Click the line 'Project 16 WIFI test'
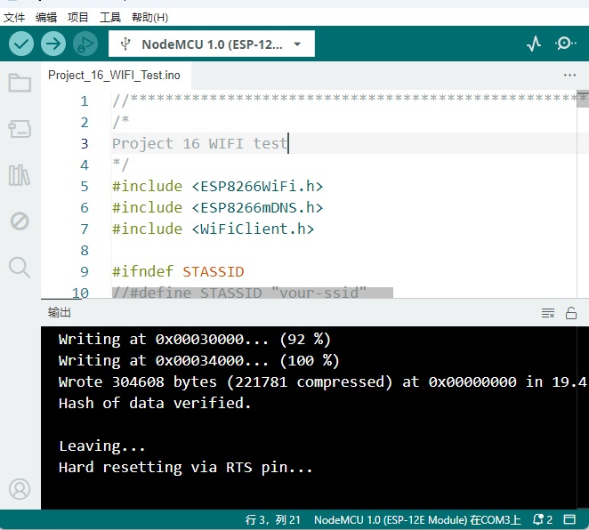Viewport: 589px width, 530px height. point(200,144)
